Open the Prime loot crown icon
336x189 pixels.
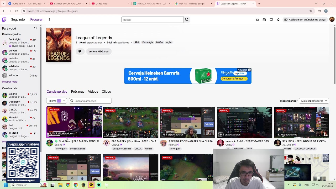click(257, 20)
